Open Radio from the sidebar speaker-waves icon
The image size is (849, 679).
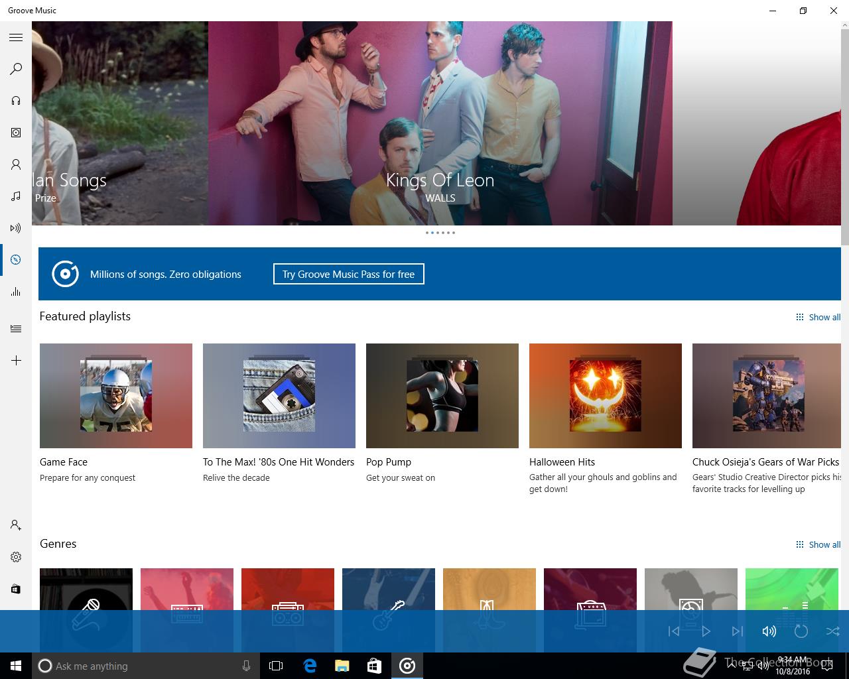tap(16, 228)
